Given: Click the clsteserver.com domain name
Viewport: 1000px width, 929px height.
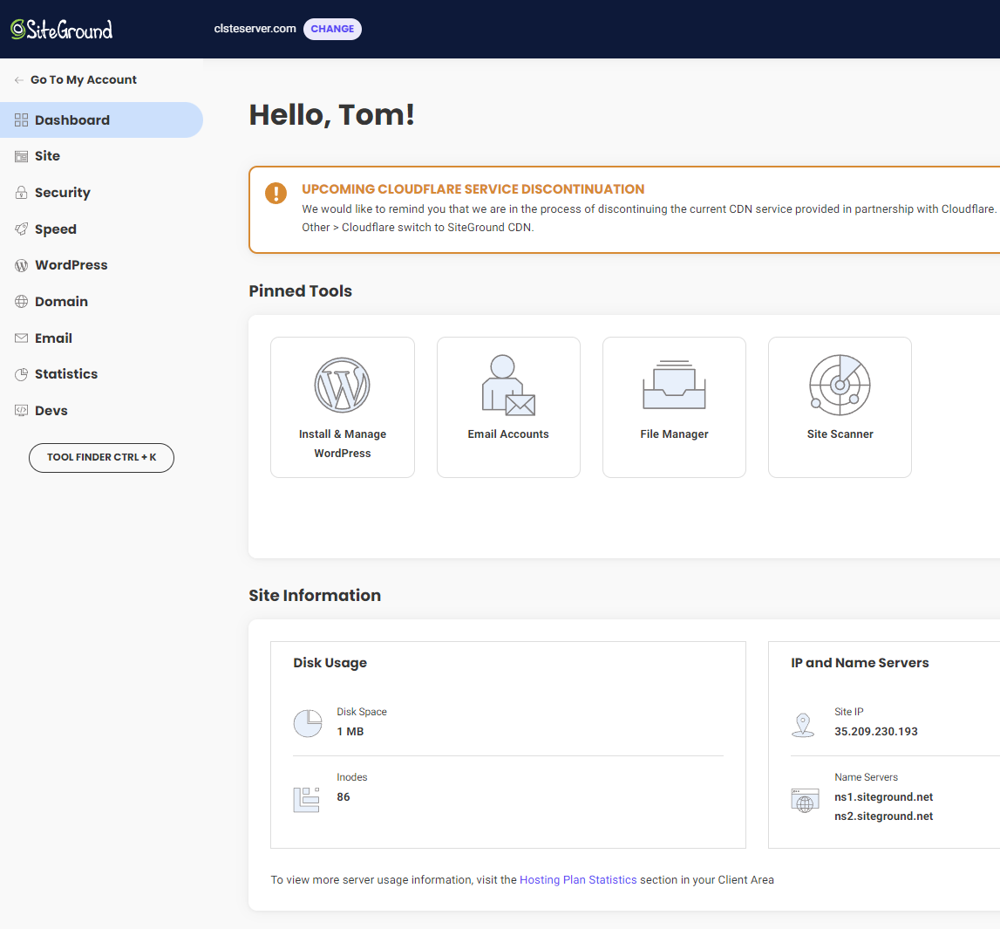Looking at the screenshot, I should (255, 29).
